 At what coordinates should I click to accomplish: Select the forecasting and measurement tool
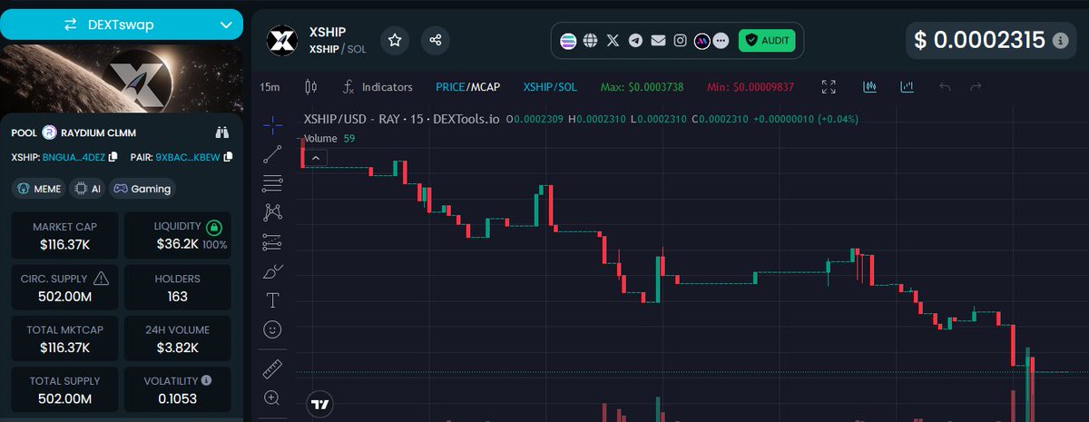272,242
